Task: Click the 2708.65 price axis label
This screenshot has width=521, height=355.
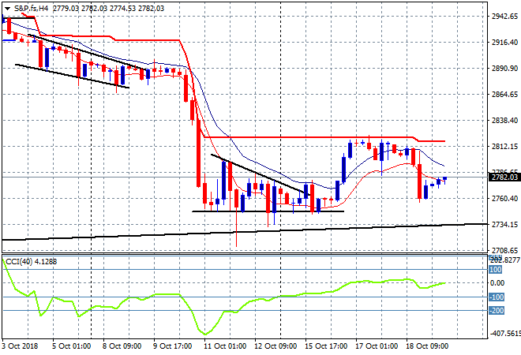Action: click(504, 250)
